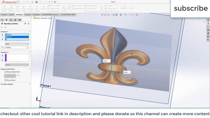Click the Direction 2 curves selection box

17,58
